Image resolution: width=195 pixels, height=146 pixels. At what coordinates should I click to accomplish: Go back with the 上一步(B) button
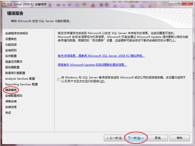114,138
